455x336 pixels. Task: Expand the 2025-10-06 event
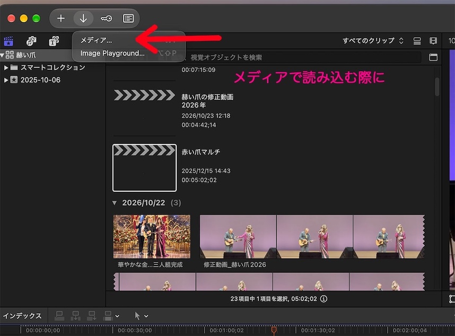pyautogui.click(x=6, y=80)
